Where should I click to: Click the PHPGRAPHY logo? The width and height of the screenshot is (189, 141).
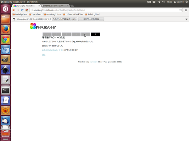pos(43,26)
